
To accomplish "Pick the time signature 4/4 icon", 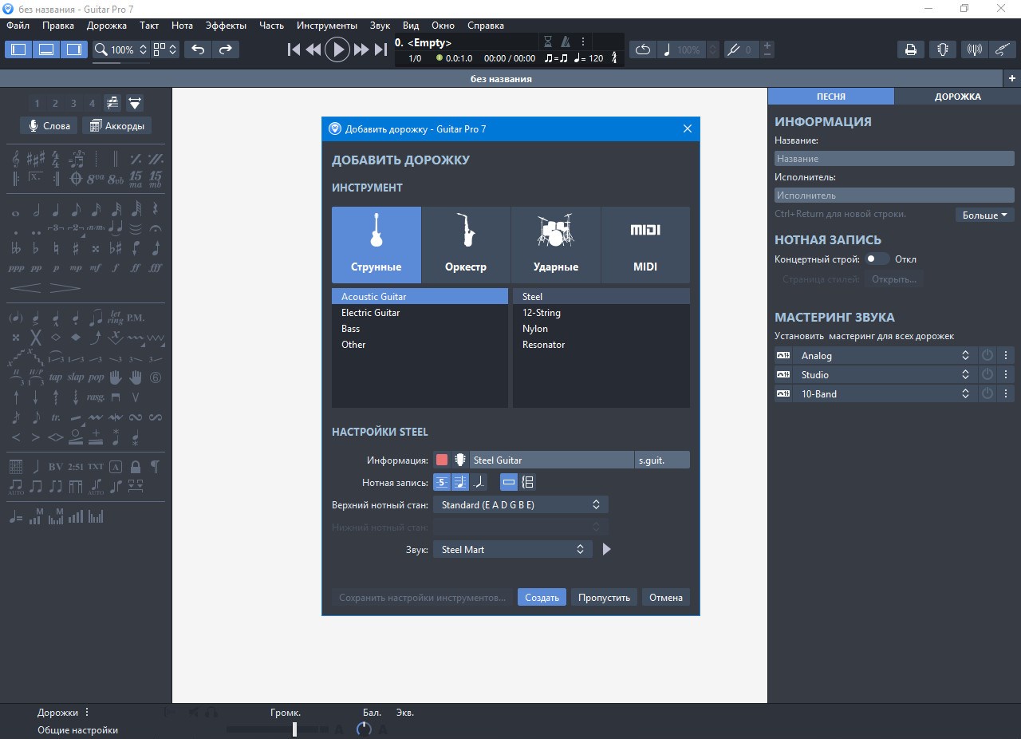I will pos(56,159).
